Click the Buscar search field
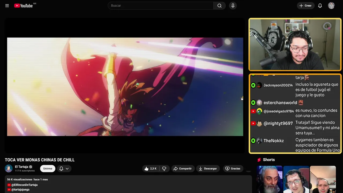This screenshot has height=193, width=343. [x=161, y=6]
